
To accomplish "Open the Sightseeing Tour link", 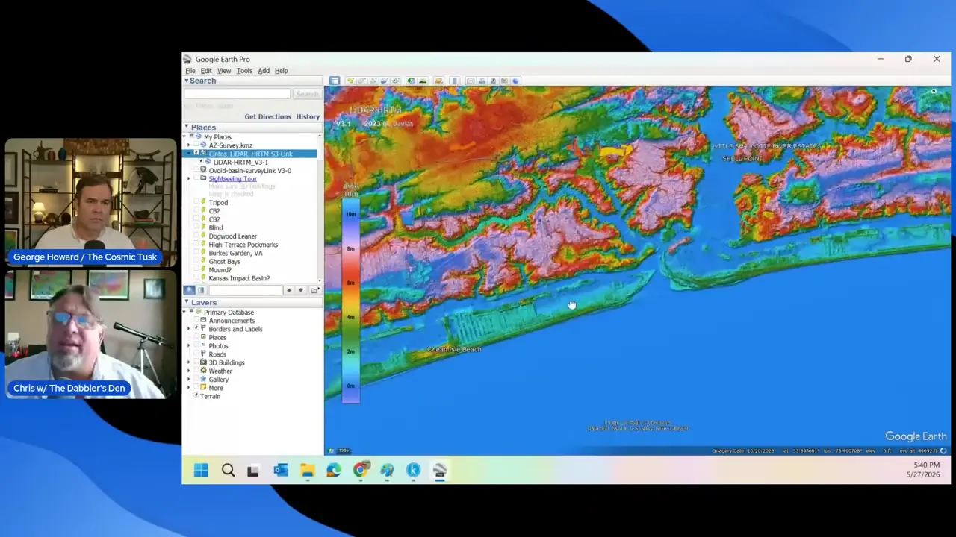I will 232,179.
